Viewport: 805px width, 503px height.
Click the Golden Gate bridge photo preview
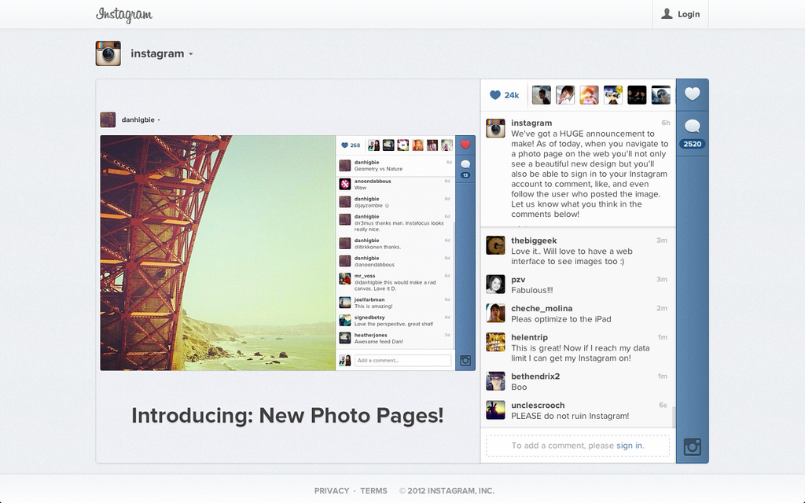coord(218,252)
